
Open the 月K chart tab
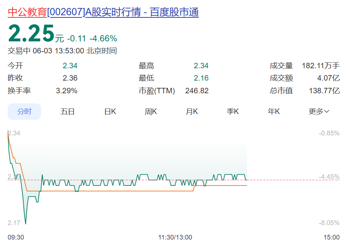tap(192, 111)
